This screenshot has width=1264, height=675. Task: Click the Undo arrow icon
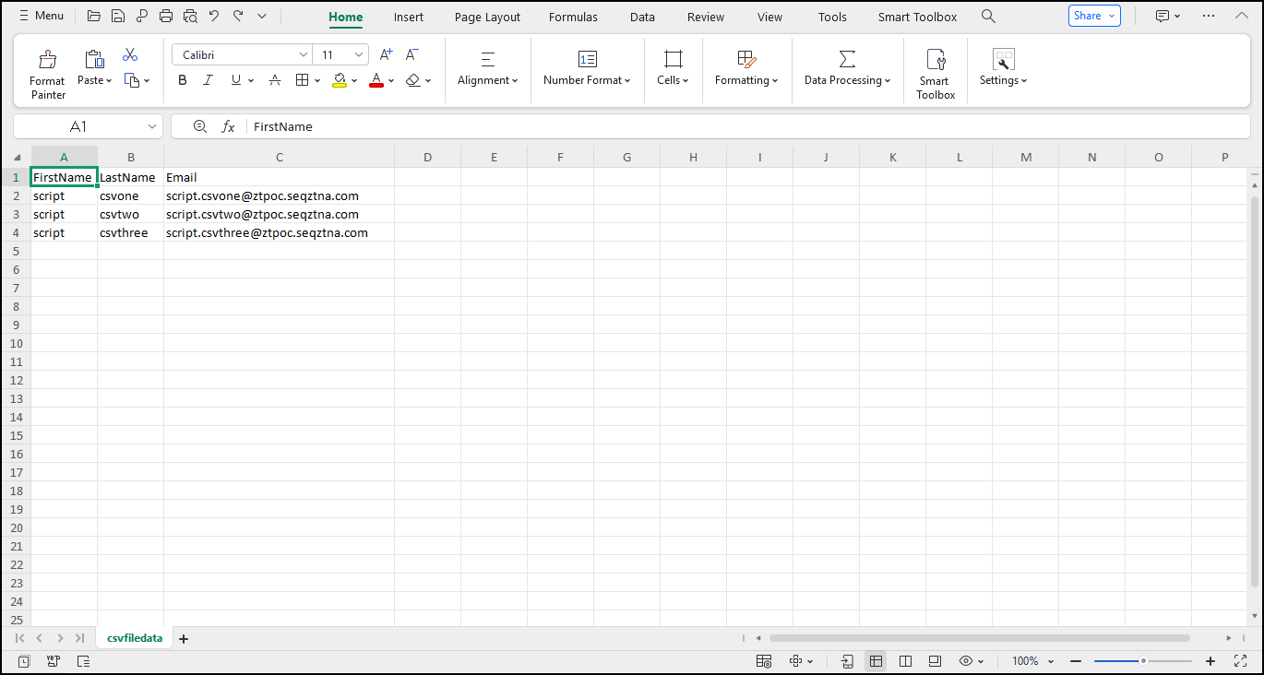(x=214, y=17)
